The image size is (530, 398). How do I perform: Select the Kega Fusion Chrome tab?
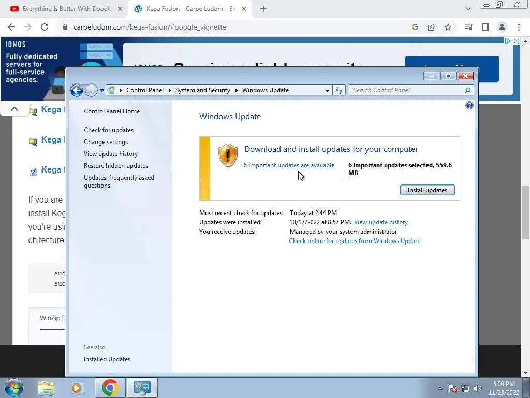189,9
